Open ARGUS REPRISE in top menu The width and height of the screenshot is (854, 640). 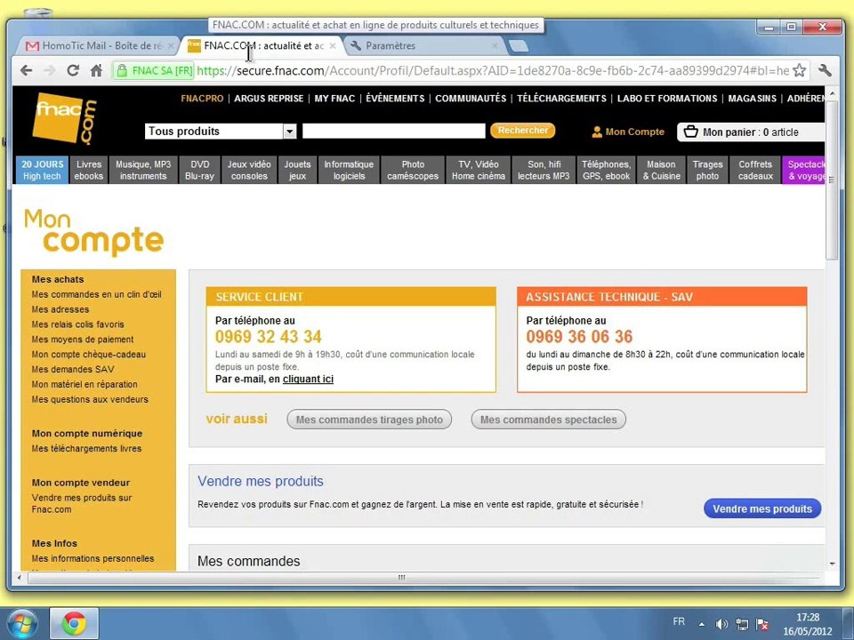click(269, 99)
